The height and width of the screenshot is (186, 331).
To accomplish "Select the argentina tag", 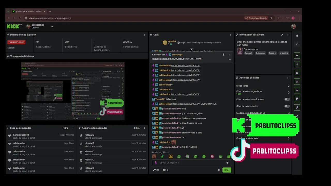I will [x=284, y=53].
